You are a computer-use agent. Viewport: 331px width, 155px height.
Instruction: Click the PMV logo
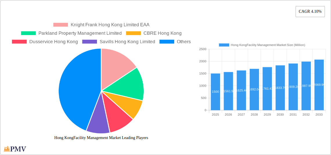[15, 149]
